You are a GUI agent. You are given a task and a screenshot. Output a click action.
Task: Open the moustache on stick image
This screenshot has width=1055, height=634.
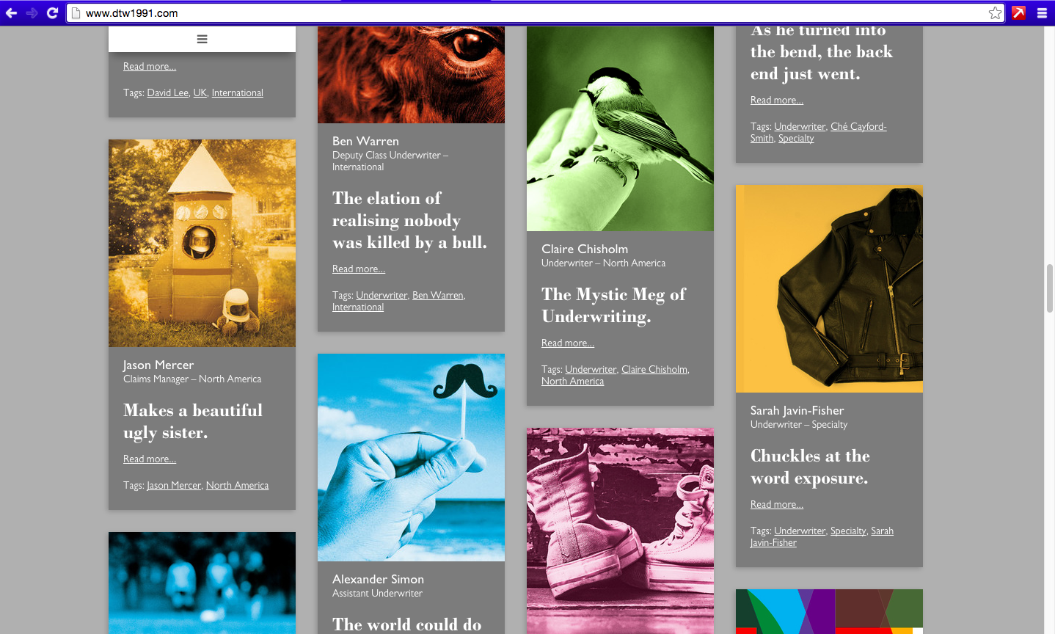(411, 458)
